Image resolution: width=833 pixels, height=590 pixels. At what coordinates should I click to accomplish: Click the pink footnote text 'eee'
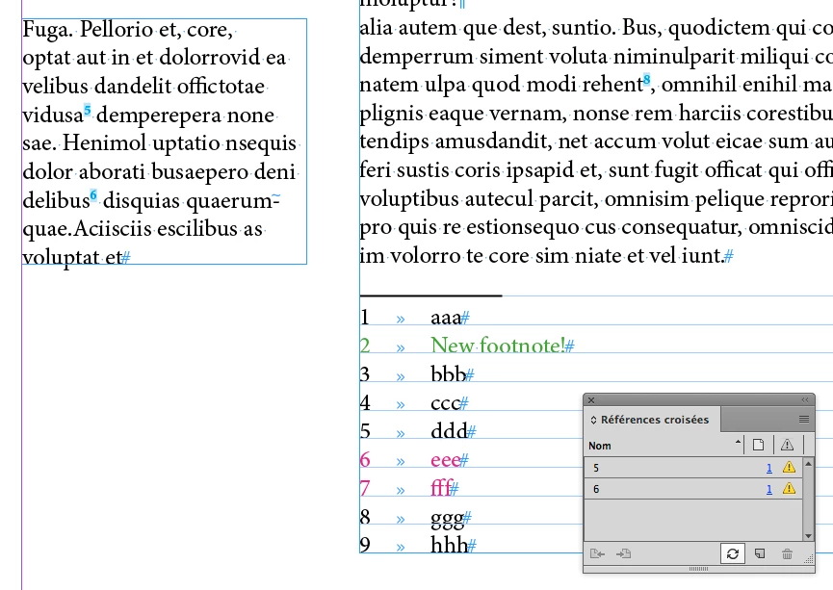[445, 460]
